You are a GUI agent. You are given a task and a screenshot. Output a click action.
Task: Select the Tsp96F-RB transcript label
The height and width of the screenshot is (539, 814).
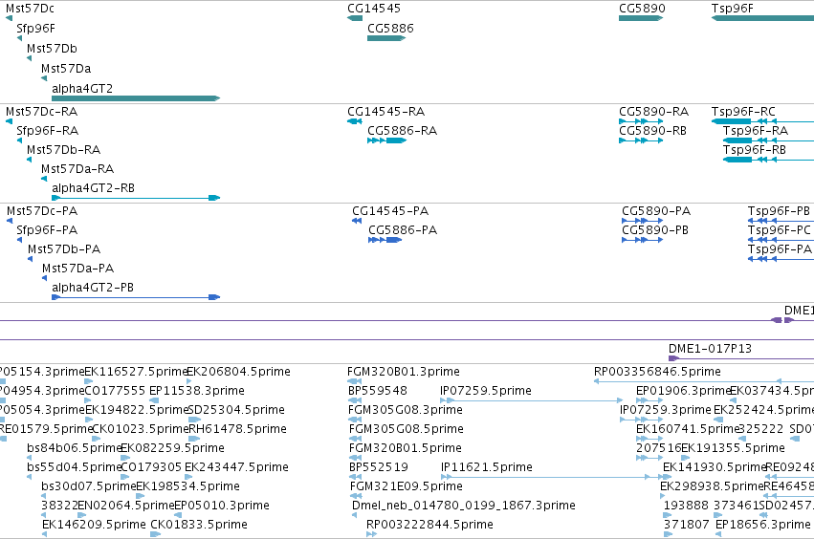coord(755,150)
